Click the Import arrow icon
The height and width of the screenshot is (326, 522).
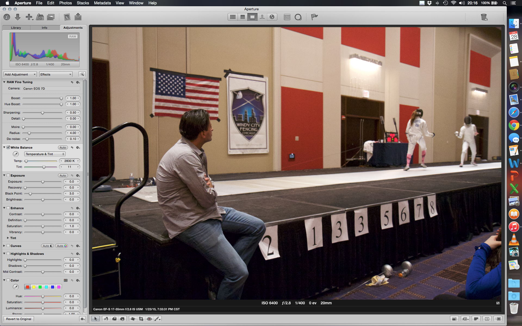point(18,17)
